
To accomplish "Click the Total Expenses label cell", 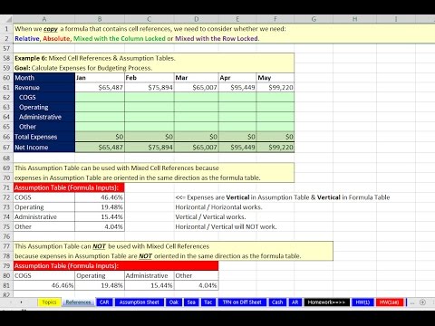I will pos(44,137).
